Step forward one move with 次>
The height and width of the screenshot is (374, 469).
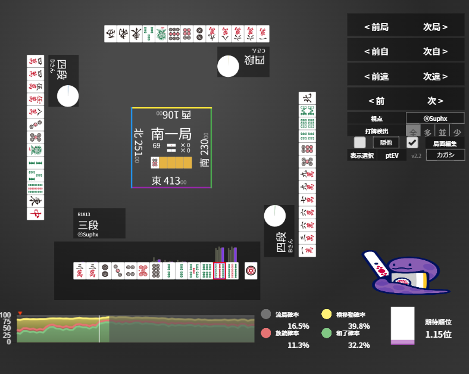435,101
